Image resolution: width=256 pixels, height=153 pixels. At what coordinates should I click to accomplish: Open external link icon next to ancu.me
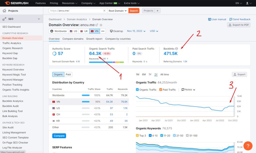click(x=97, y=25)
